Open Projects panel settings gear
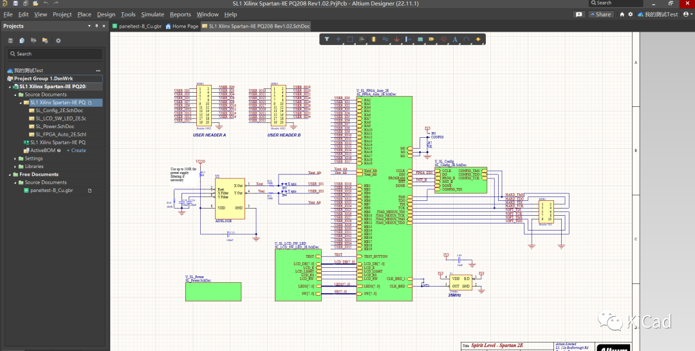 (58, 41)
